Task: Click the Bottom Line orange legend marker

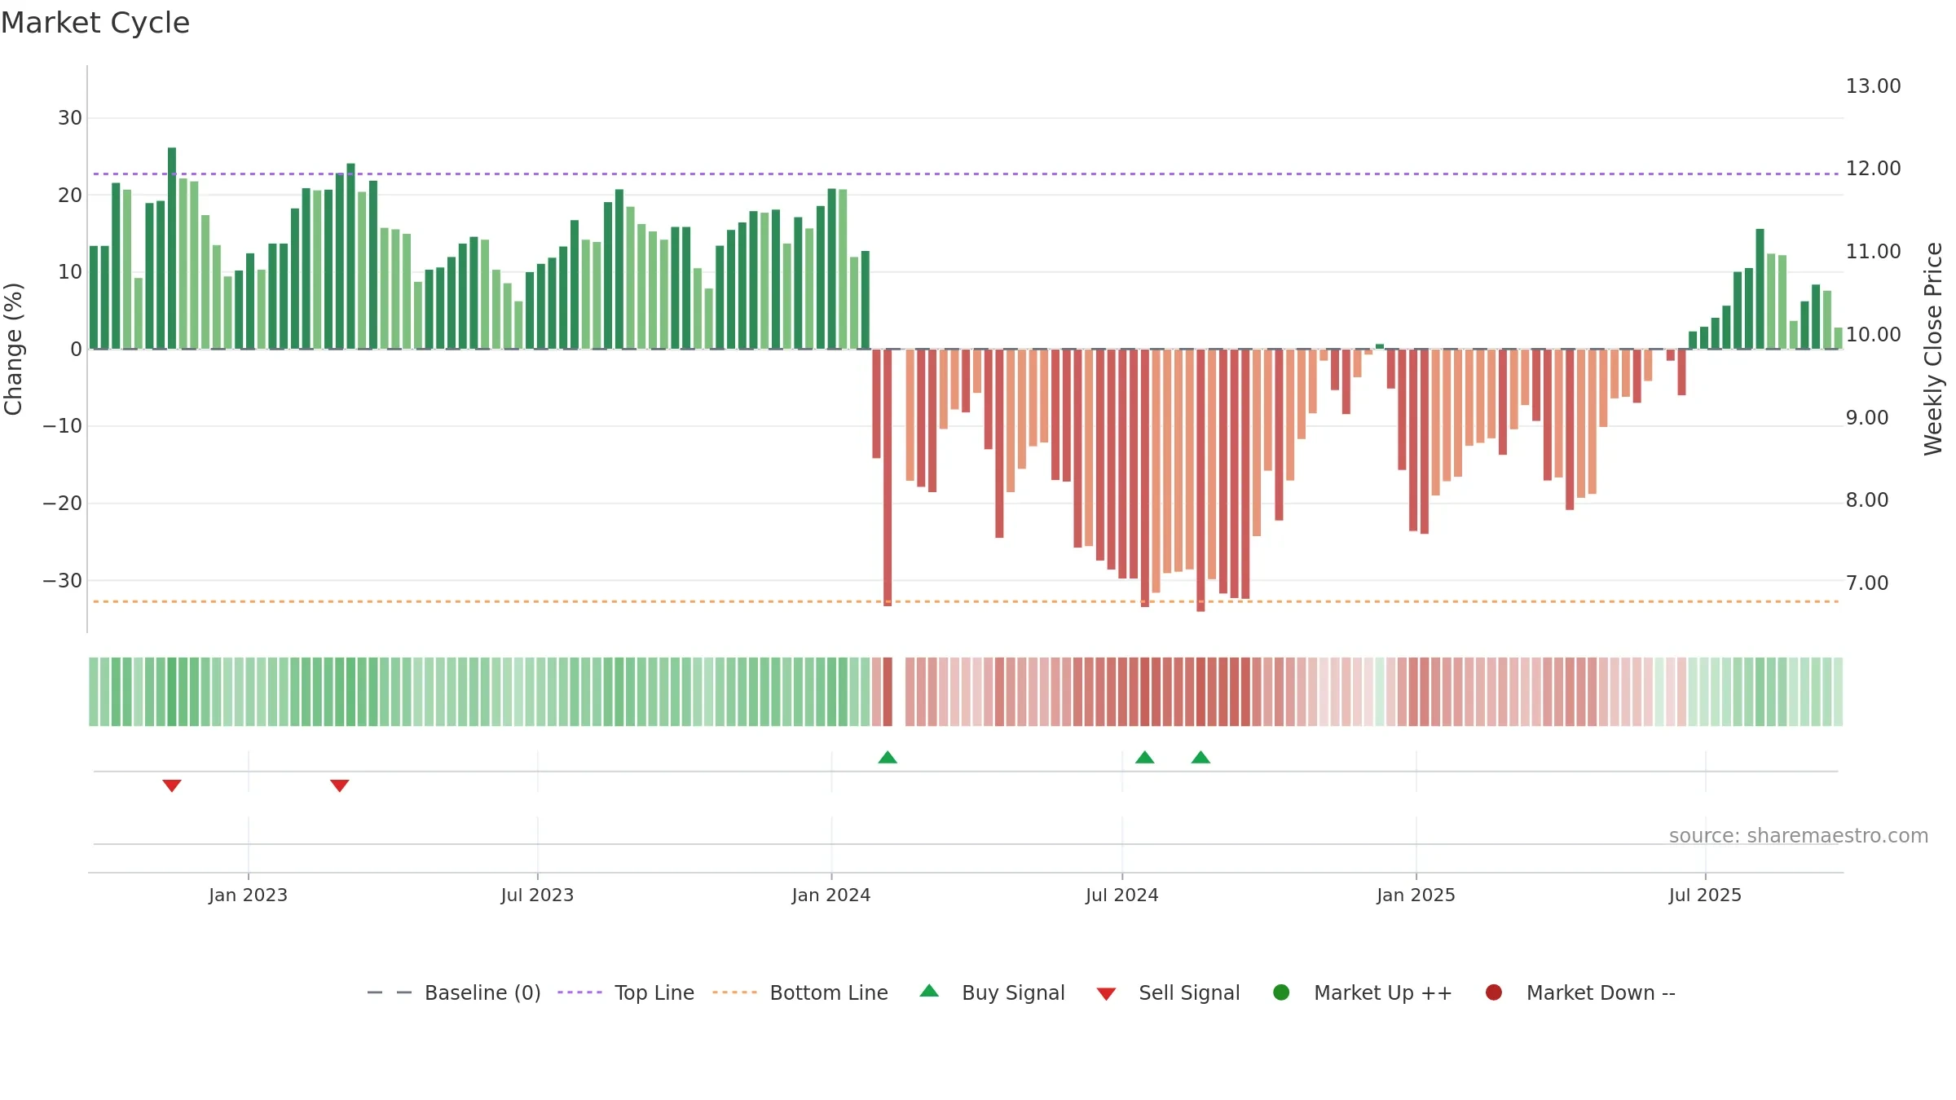Action: pyautogui.click(x=734, y=992)
